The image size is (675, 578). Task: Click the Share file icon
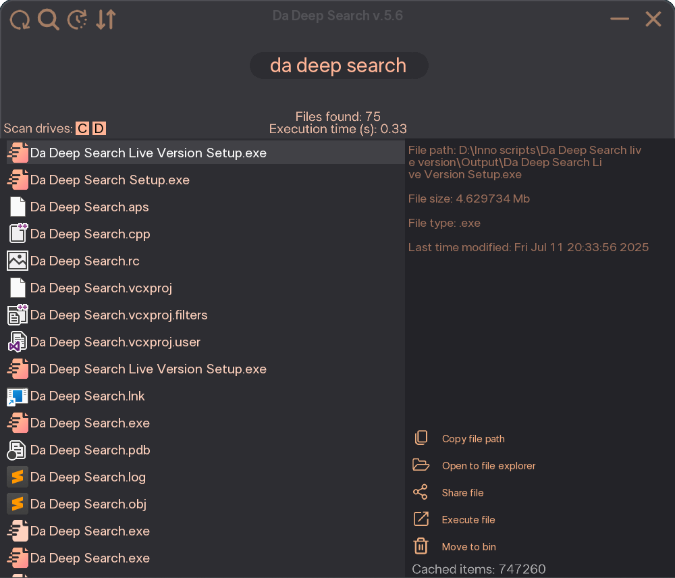[x=421, y=492]
